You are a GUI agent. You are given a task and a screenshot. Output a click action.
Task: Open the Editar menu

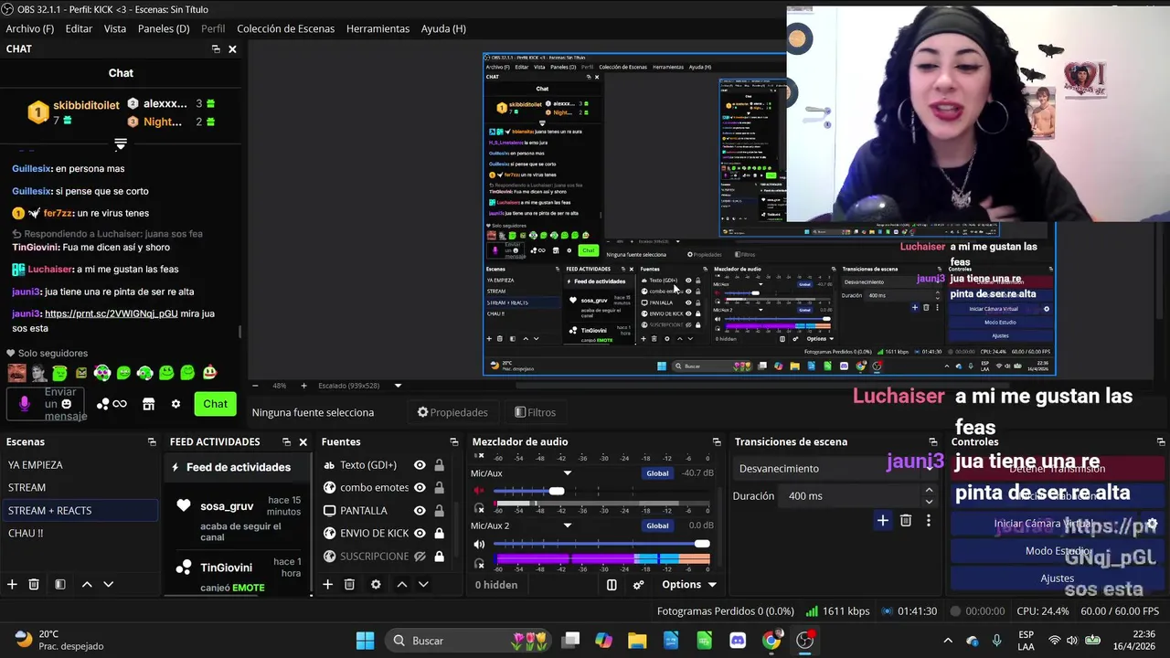(x=79, y=28)
